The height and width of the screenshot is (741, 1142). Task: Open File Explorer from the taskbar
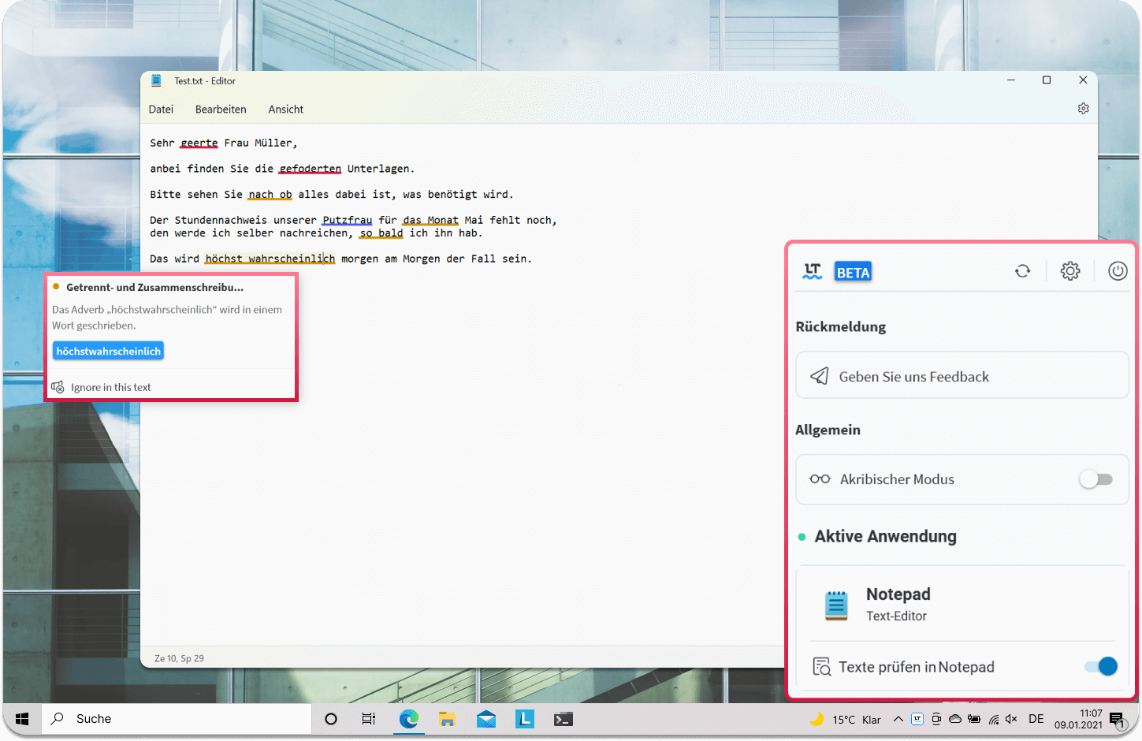pyautogui.click(x=447, y=719)
